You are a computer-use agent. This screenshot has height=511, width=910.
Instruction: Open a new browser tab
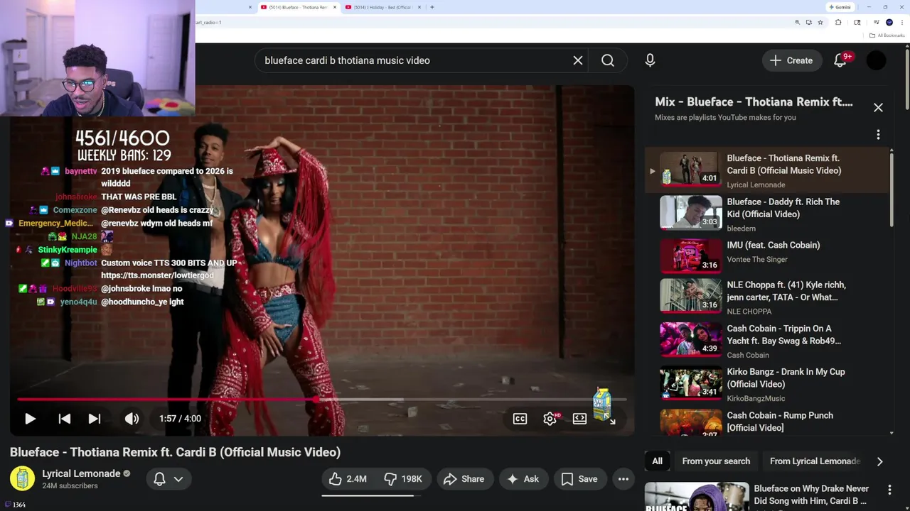pyautogui.click(x=432, y=7)
